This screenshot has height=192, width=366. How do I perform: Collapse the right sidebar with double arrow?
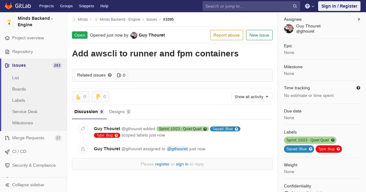(x=359, y=19)
